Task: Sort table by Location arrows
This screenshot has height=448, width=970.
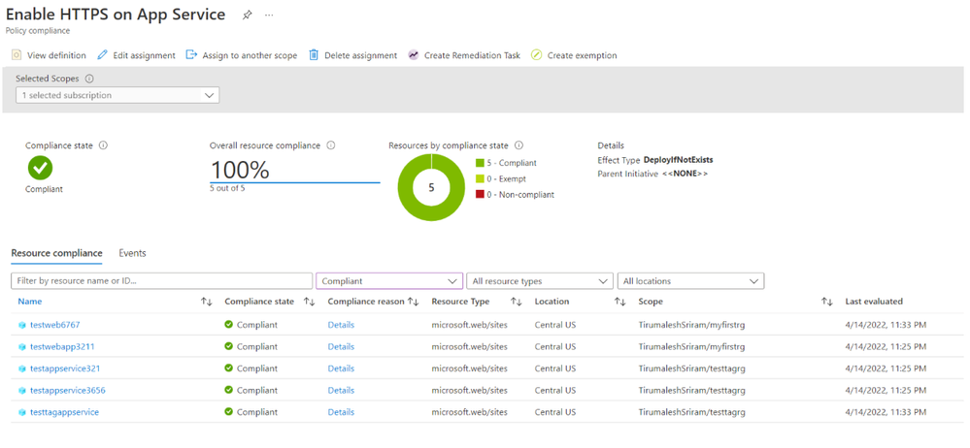Action: tap(619, 302)
